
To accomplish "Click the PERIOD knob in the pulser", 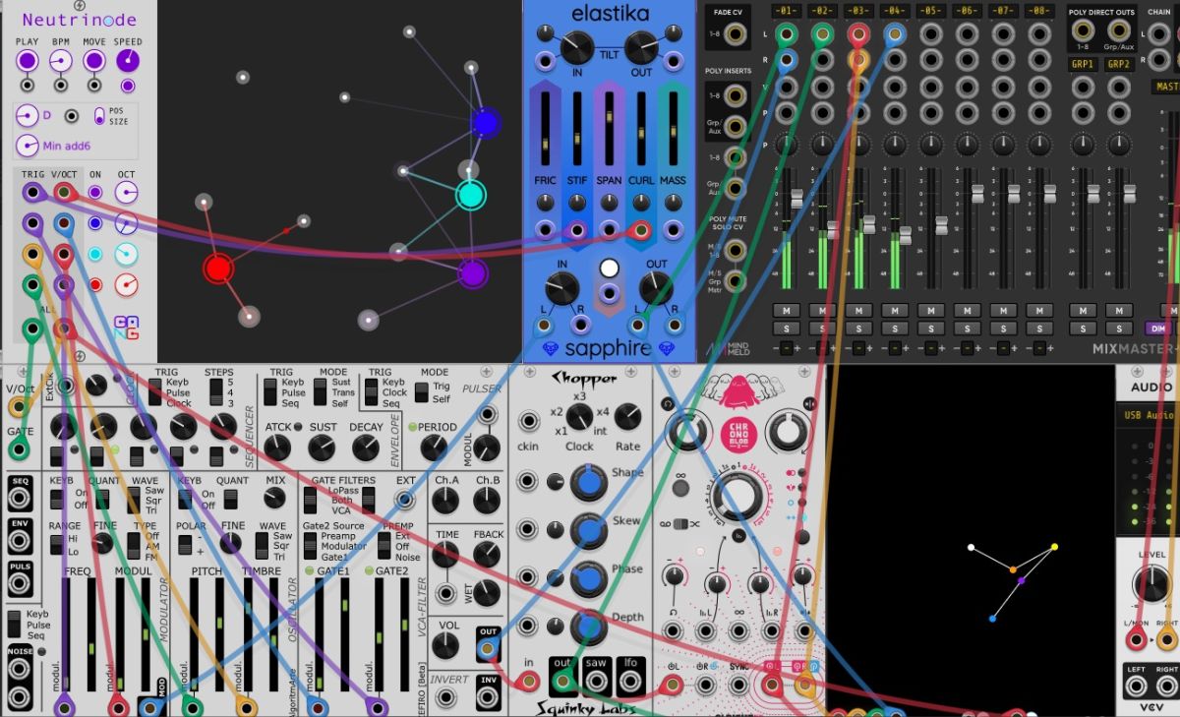I will [434, 448].
